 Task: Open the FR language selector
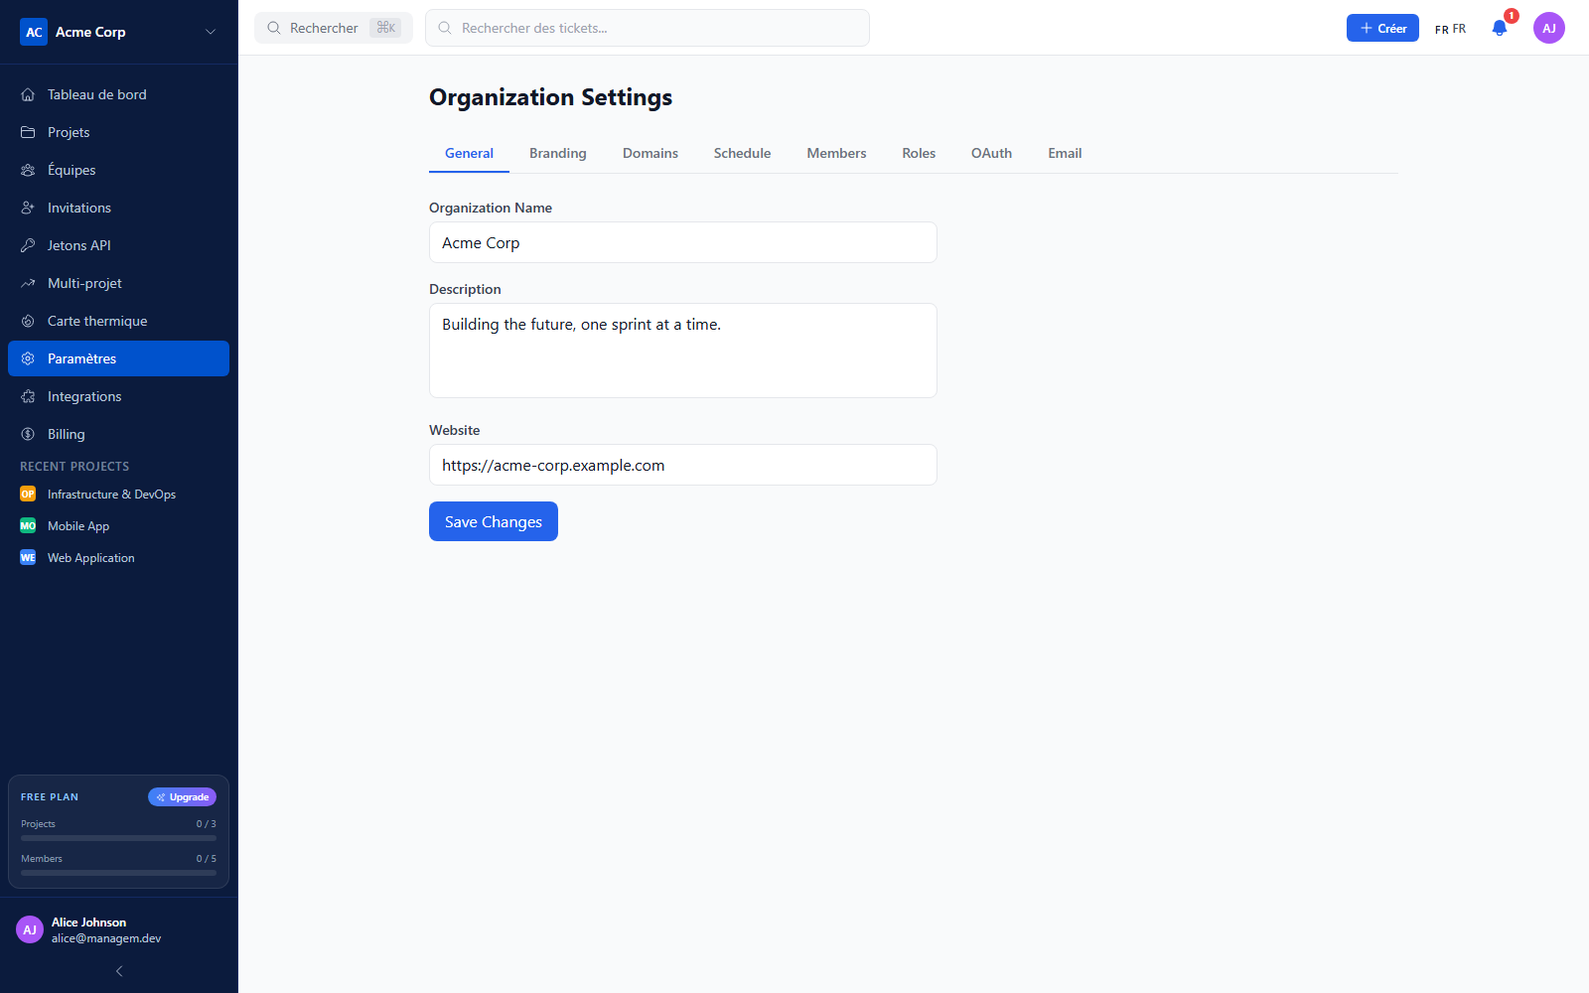pos(1450,29)
